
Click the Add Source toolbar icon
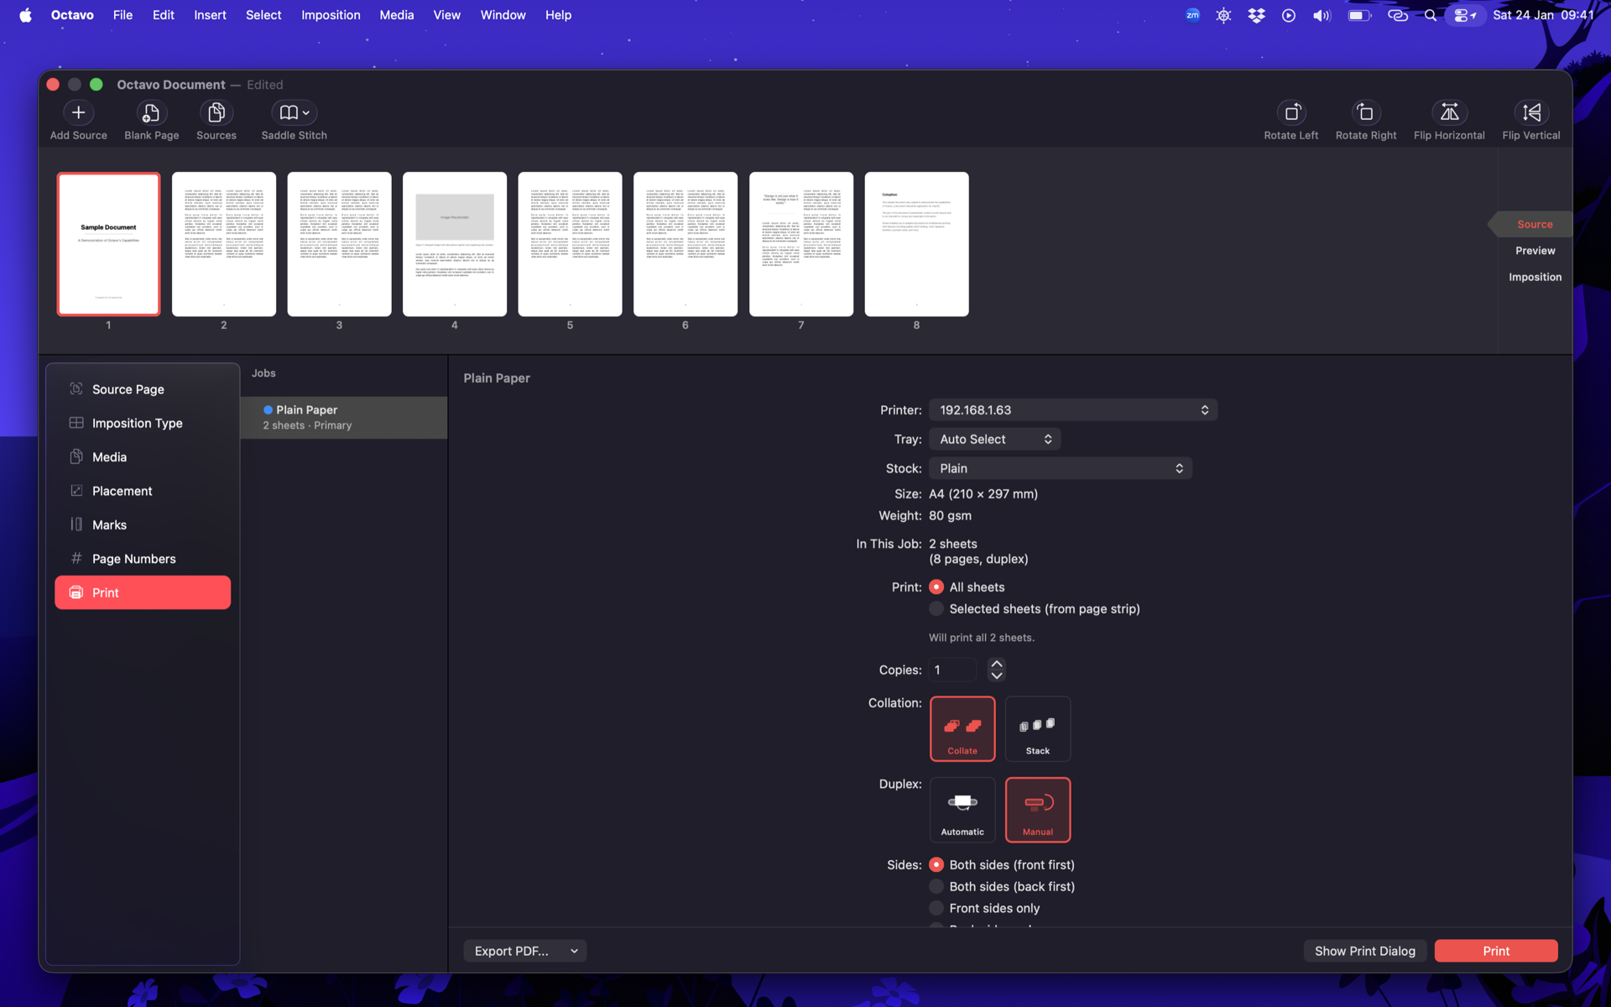tap(78, 112)
